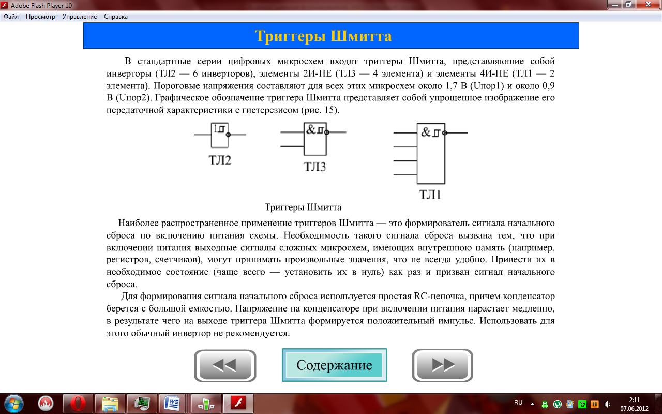Go to the next page with forward button
The height and width of the screenshot is (414, 662).
443,366
